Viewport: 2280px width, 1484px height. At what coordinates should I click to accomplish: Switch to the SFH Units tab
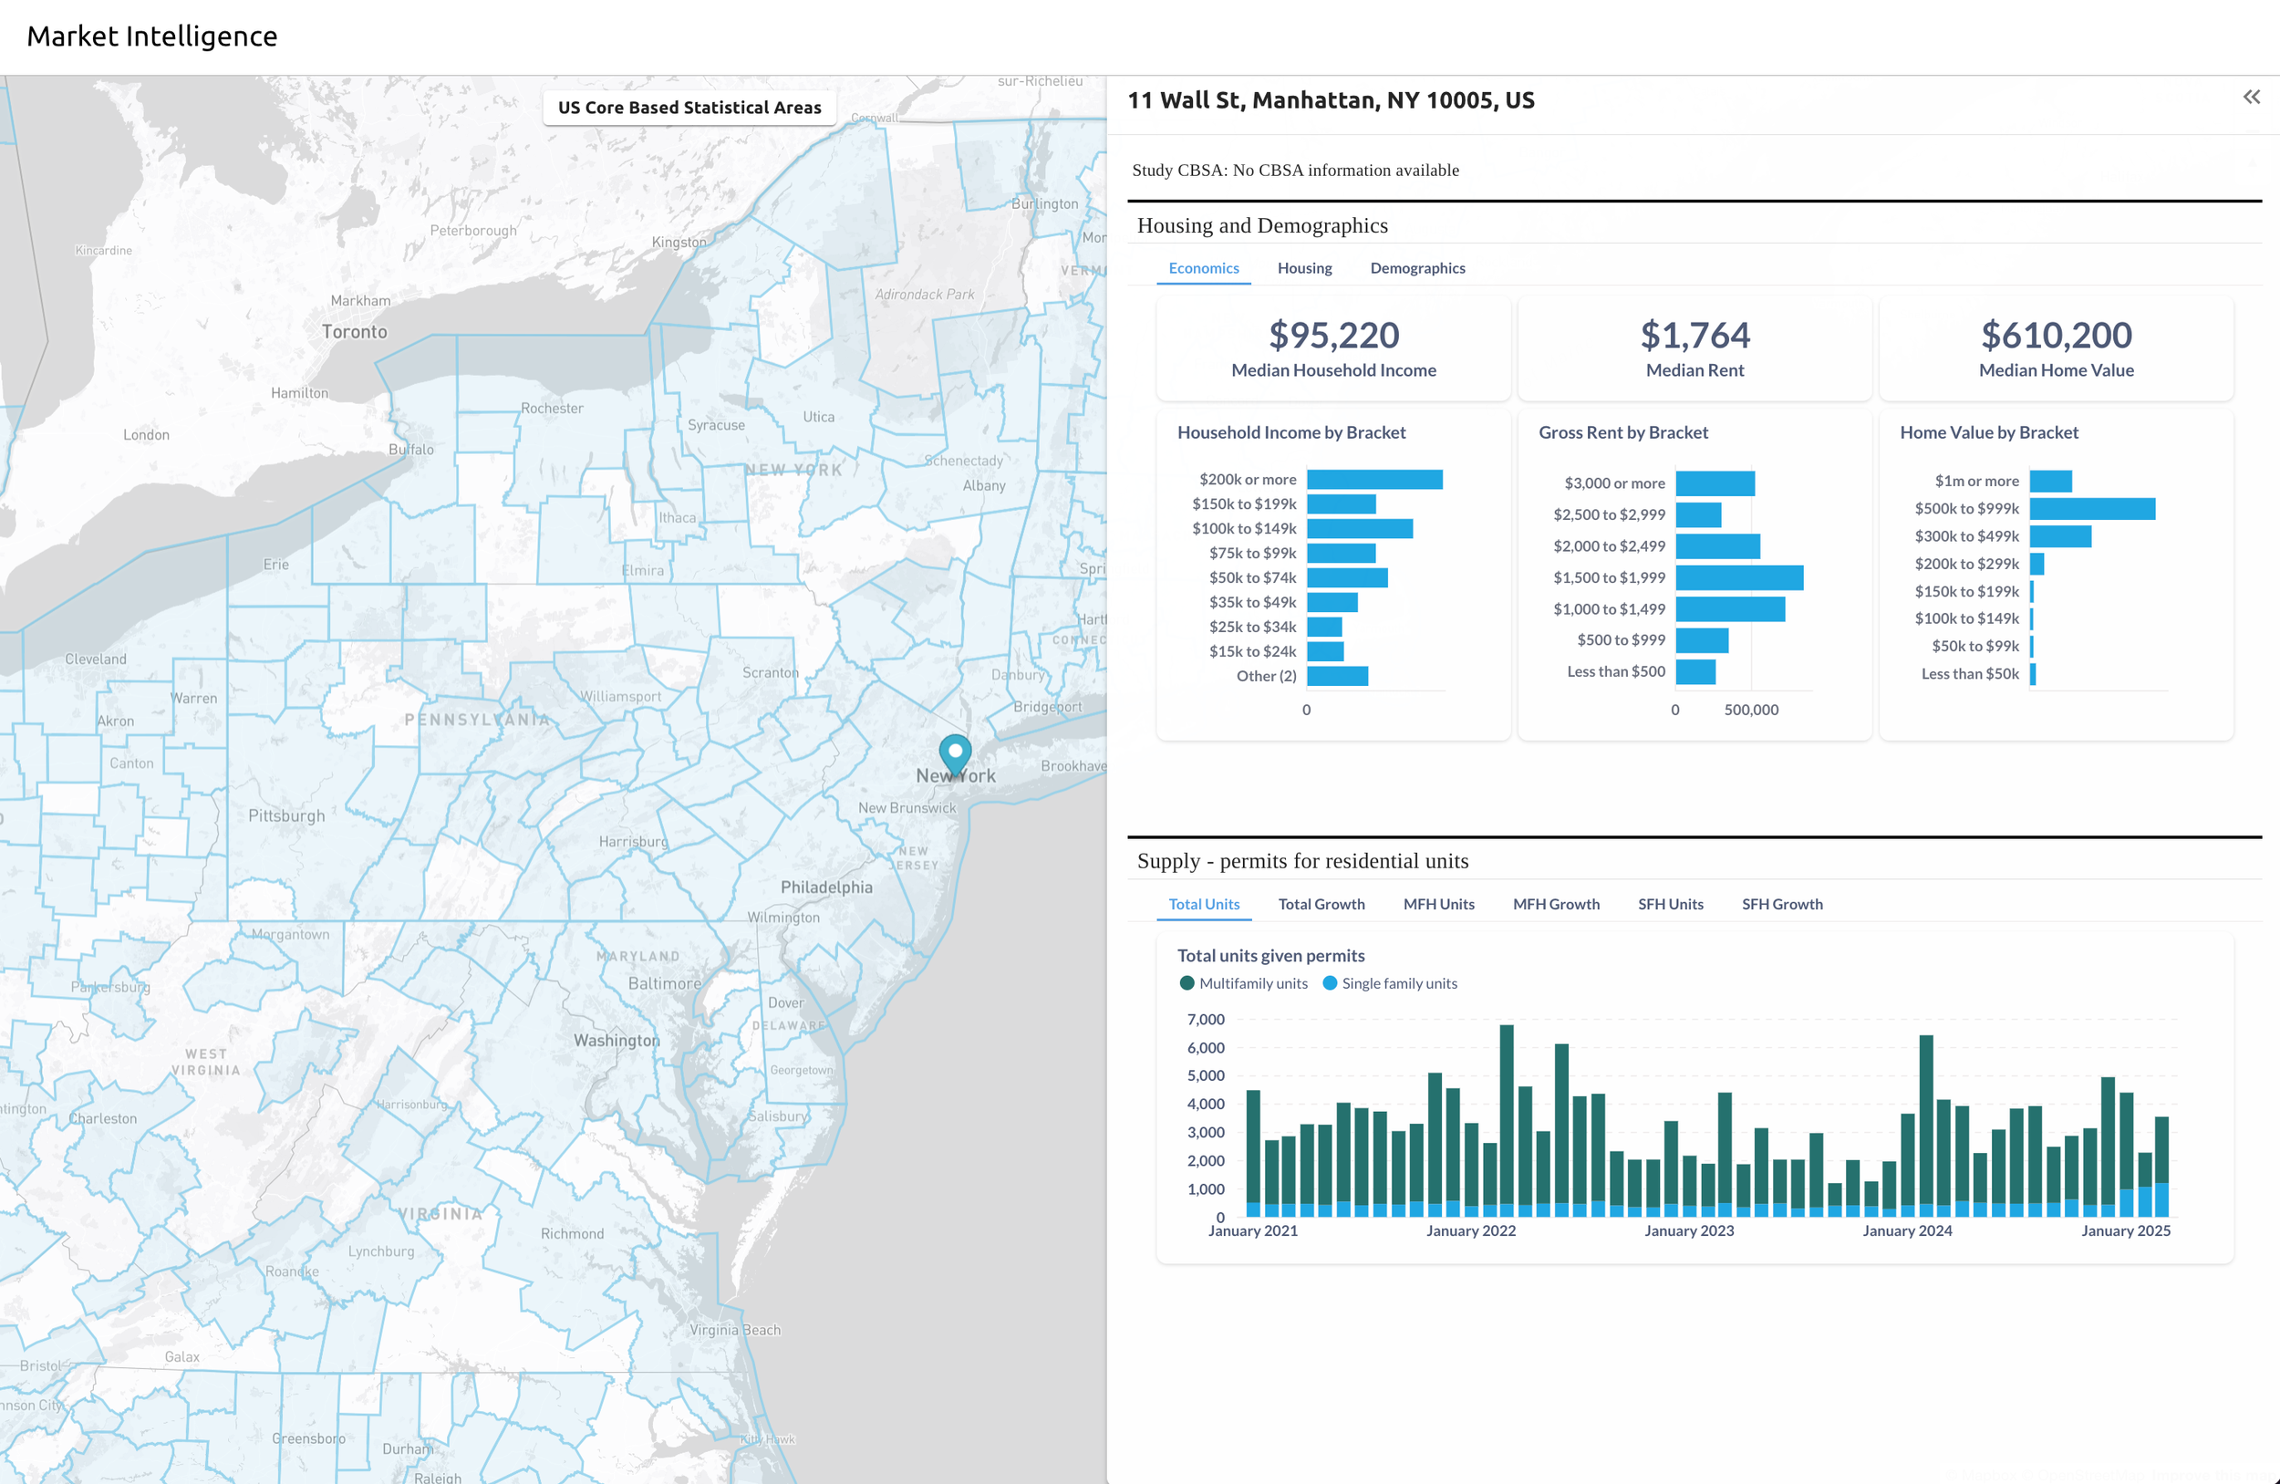1670,903
